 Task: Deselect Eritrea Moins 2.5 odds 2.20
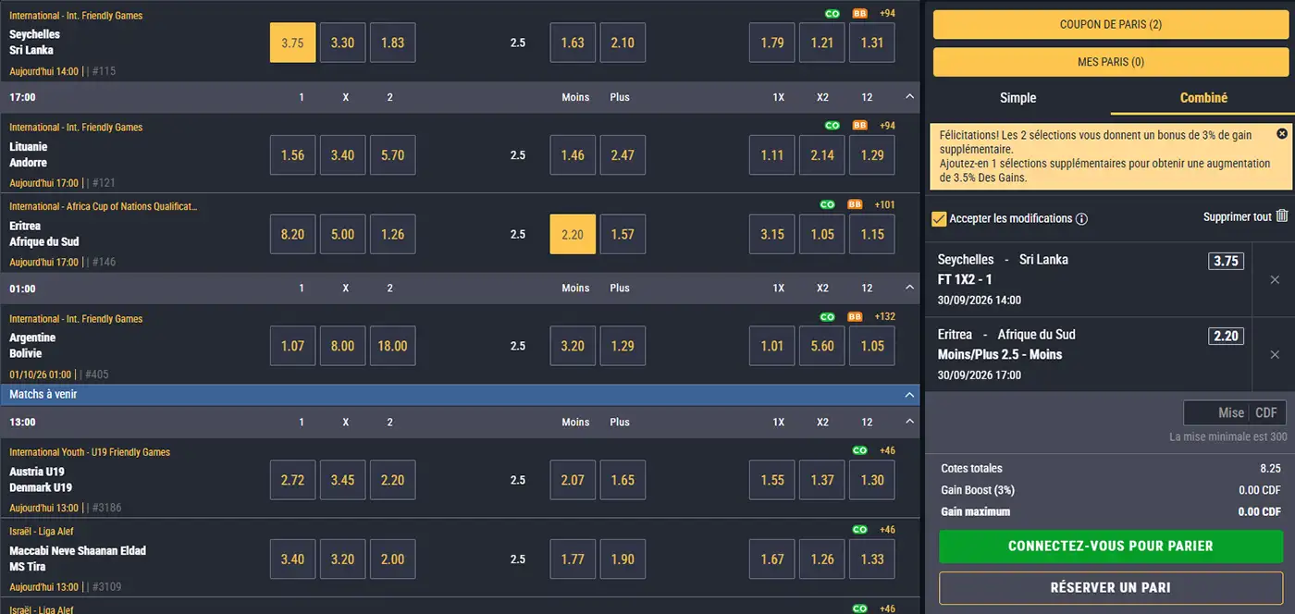(573, 234)
